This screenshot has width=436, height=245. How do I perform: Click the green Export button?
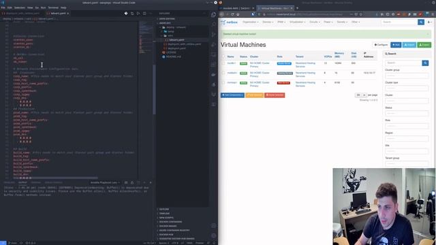click(x=424, y=45)
